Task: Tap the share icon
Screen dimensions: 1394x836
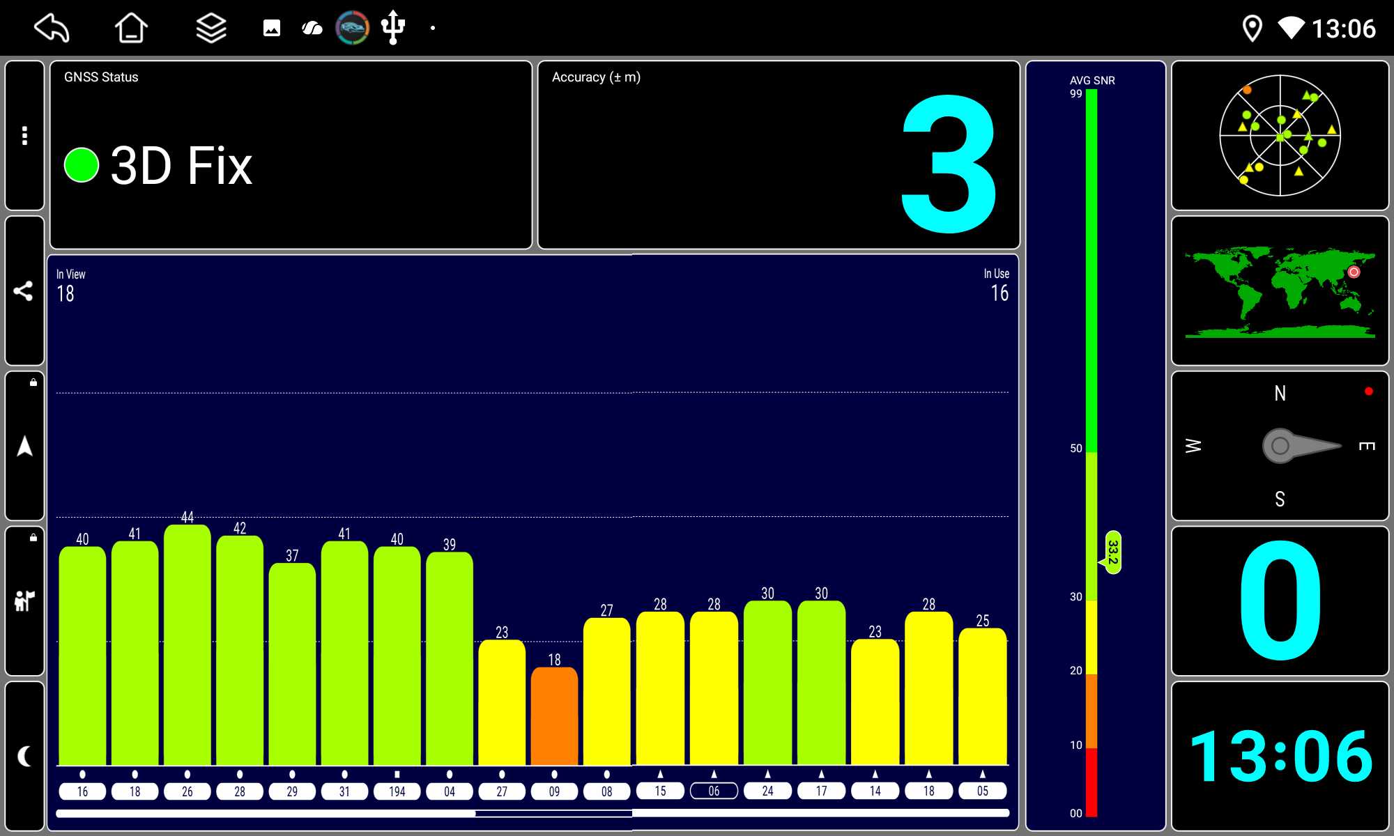Action: click(24, 291)
